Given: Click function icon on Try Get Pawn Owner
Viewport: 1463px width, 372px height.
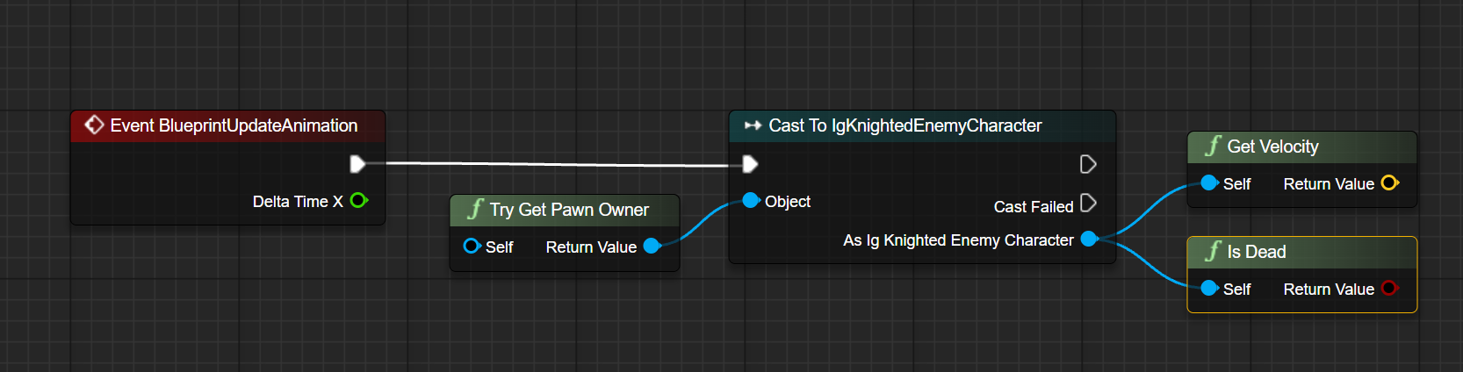Looking at the screenshot, I should pyautogui.click(x=475, y=209).
